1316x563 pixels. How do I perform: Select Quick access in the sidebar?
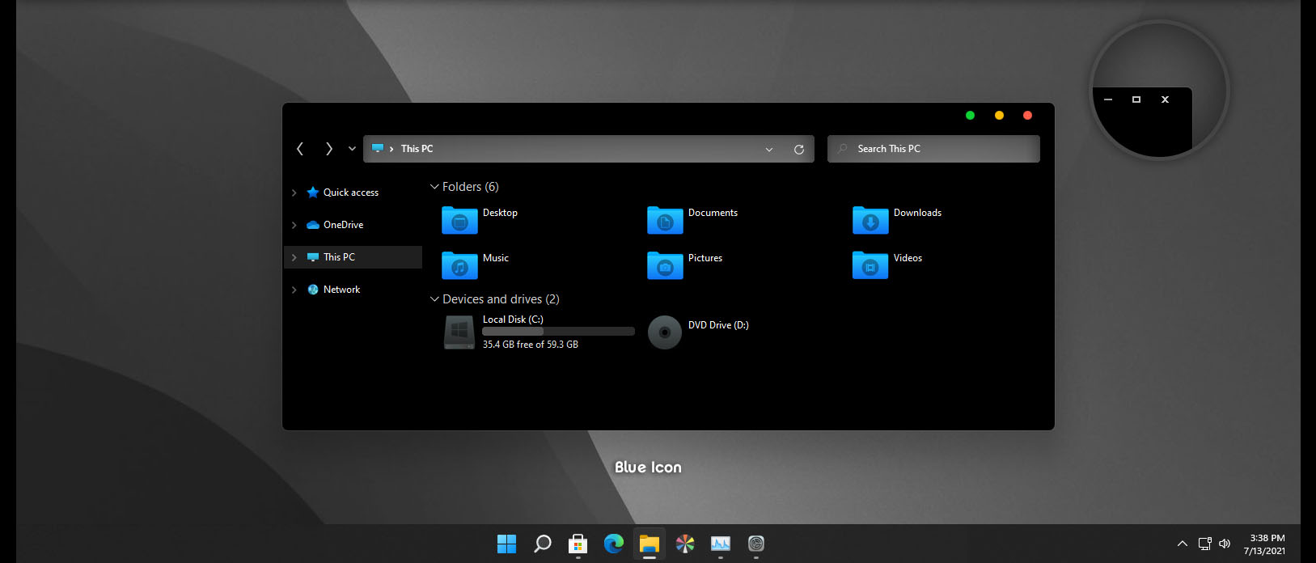tap(342, 193)
